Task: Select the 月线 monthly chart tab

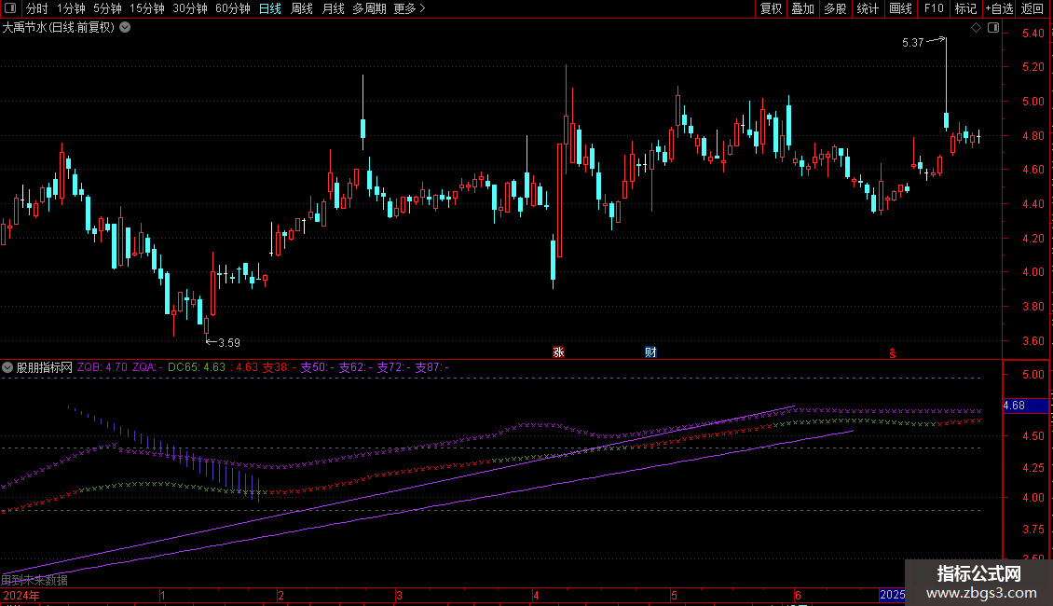Action: point(333,8)
